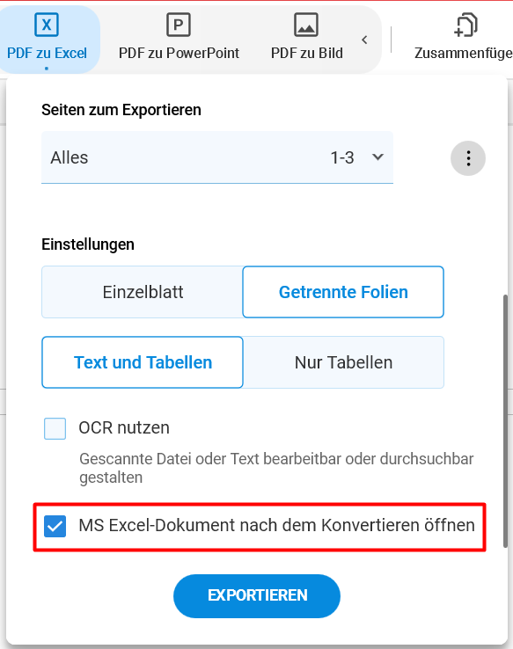
Task: Collapse toolbar with left chevron arrow
Action: pos(364,40)
